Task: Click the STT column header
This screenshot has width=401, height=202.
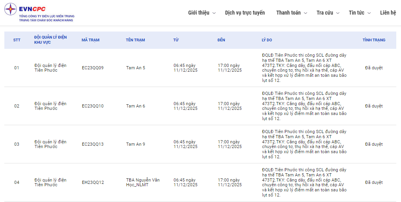Action: (17, 40)
